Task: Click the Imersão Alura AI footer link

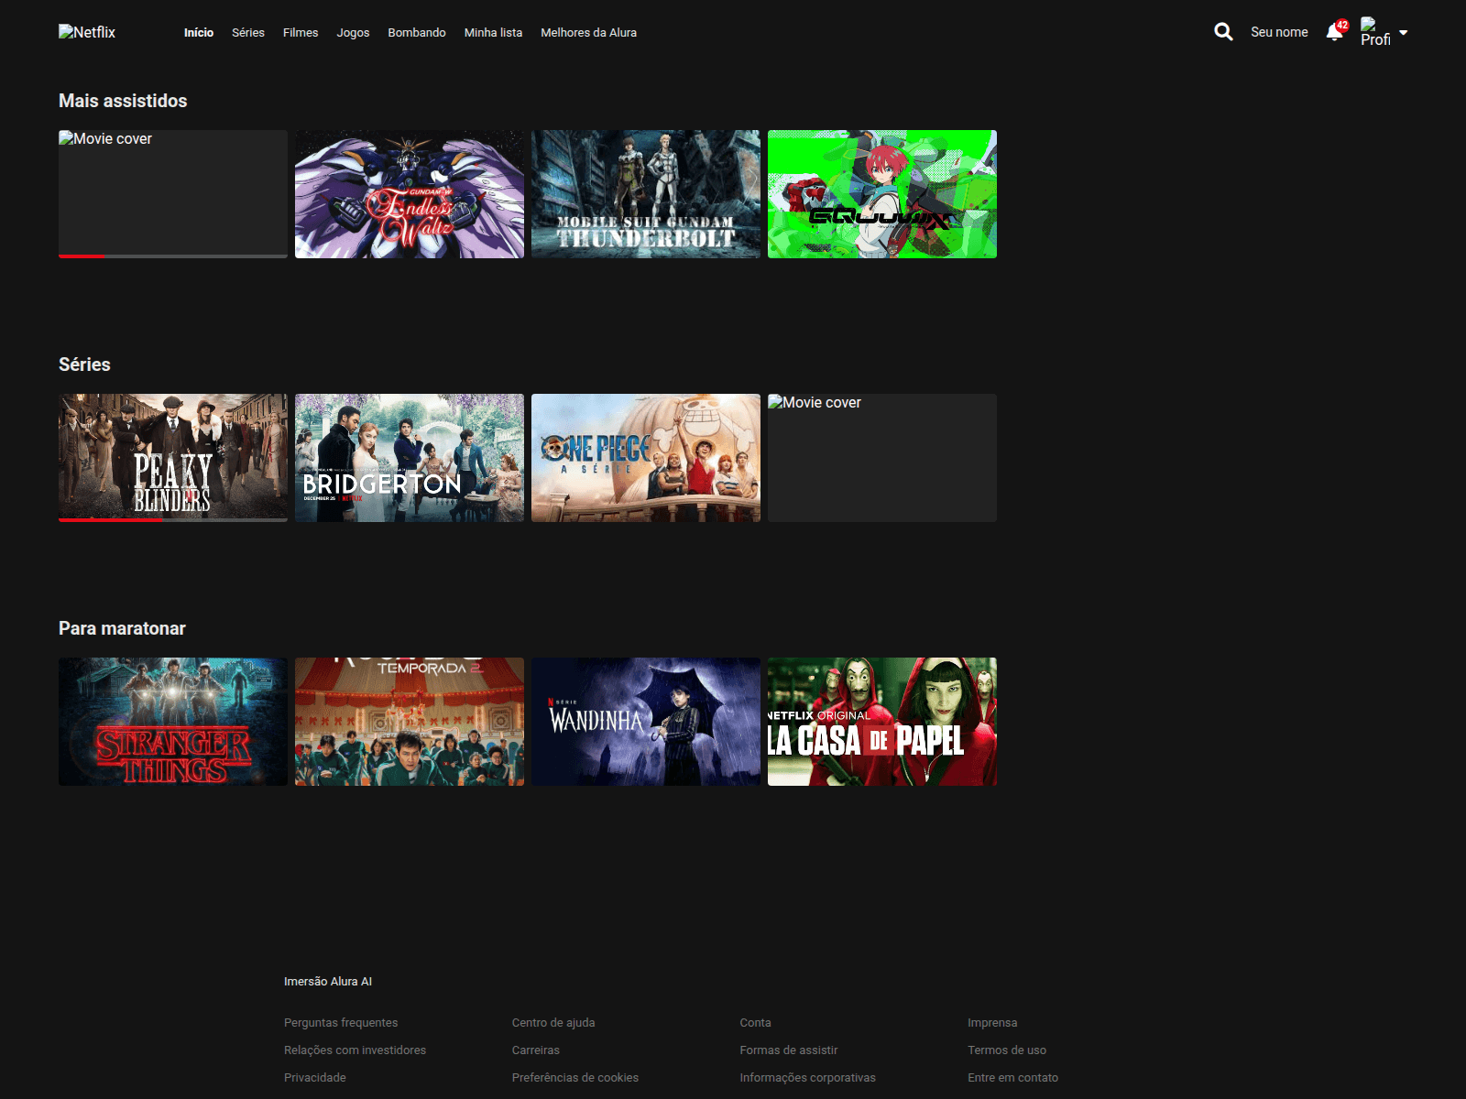Action: point(328,982)
